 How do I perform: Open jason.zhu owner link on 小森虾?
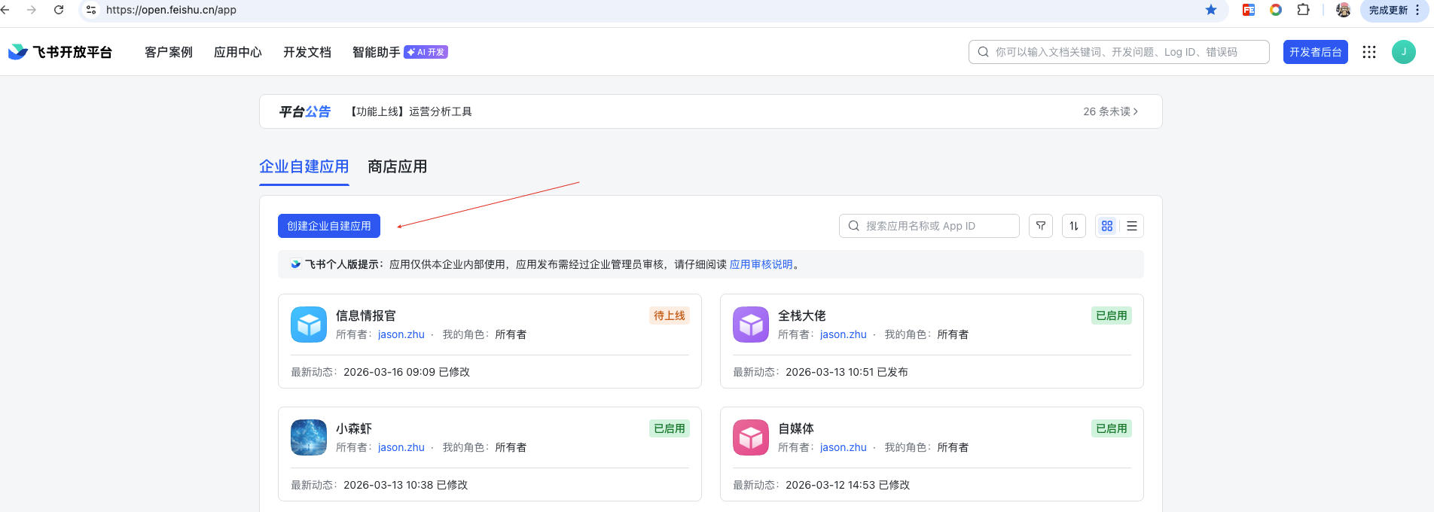401,447
